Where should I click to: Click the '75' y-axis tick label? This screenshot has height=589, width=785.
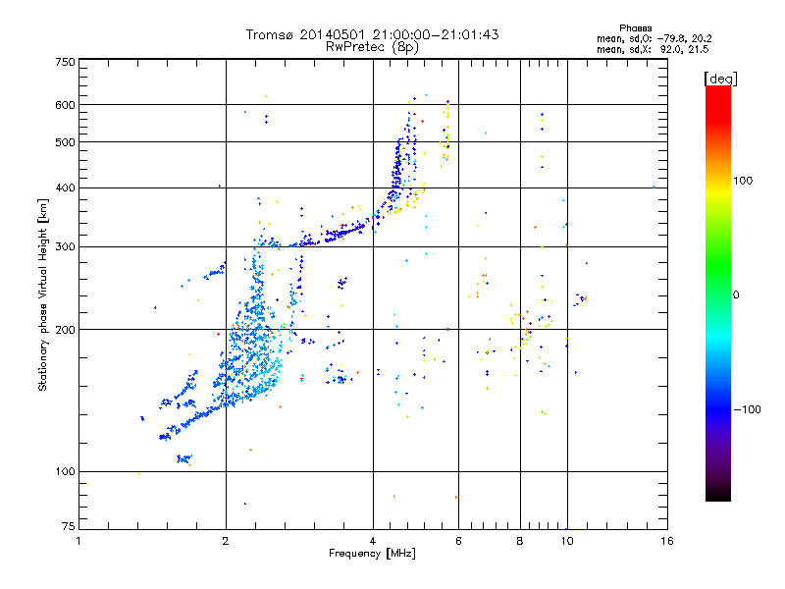pyautogui.click(x=69, y=526)
